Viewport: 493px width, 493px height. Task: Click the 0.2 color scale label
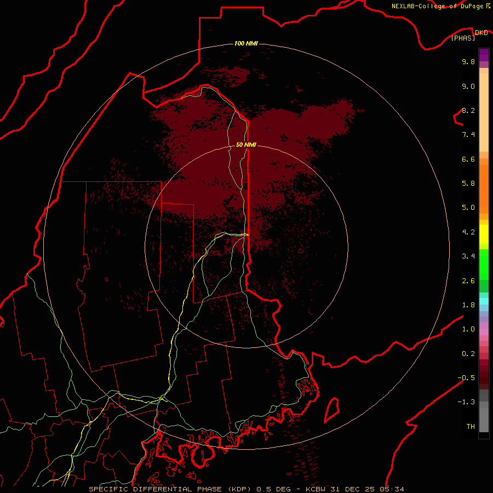pos(468,354)
